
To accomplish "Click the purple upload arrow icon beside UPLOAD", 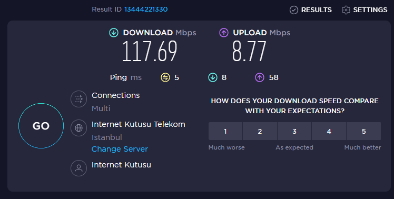I will (224, 33).
